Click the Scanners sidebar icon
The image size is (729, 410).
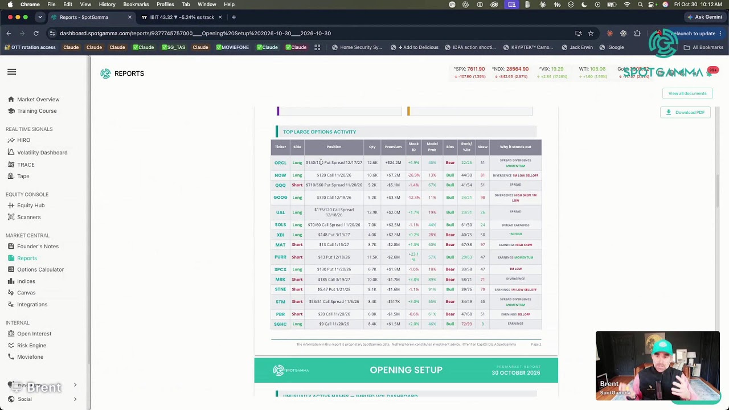[11, 217]
